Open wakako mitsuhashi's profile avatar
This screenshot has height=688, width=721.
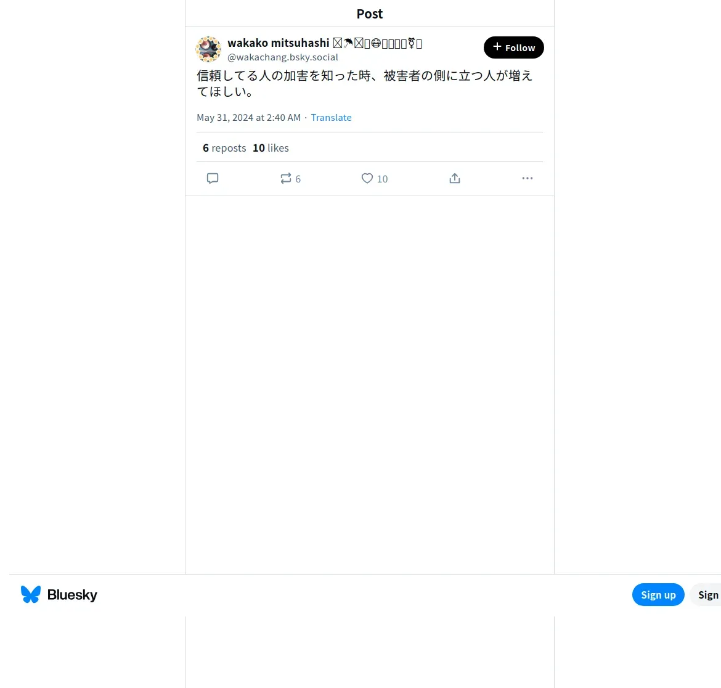point(208,49)
